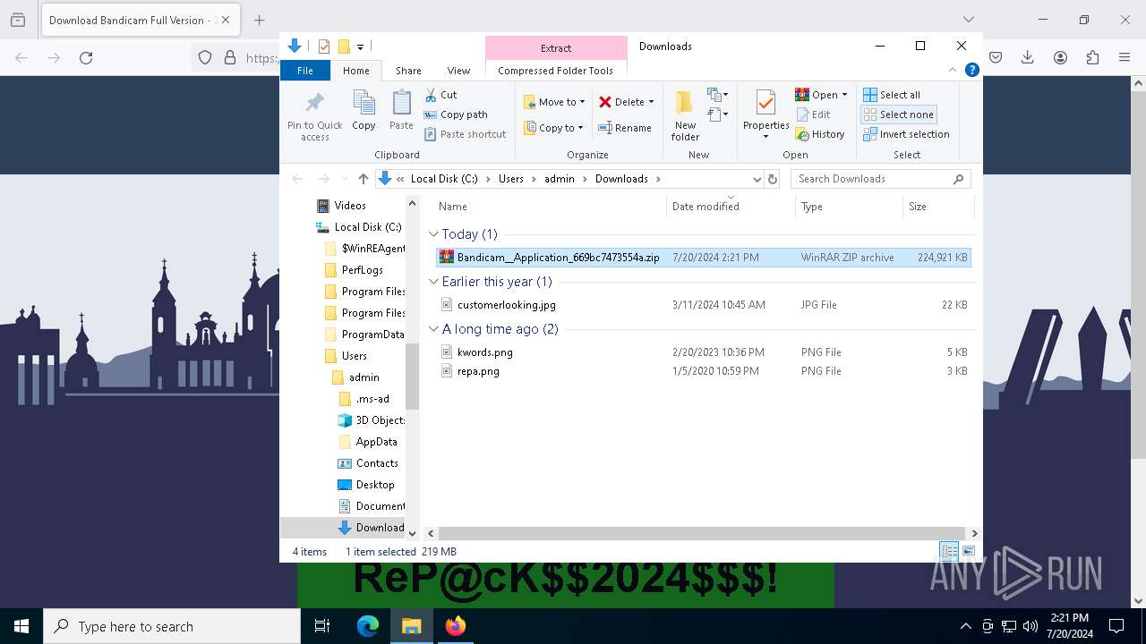Open Explorer Help question mark

point(971,70)
